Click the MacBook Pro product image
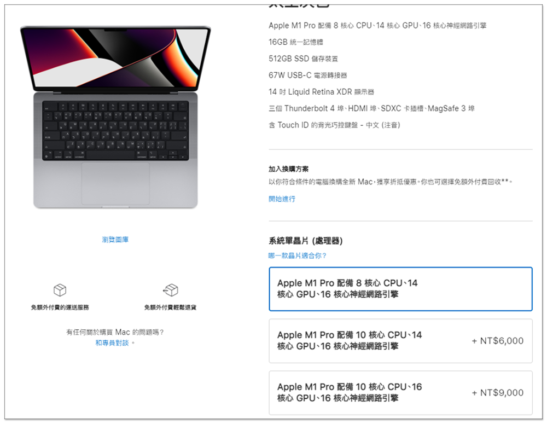547x424 pixels. [x=115, y=117]
